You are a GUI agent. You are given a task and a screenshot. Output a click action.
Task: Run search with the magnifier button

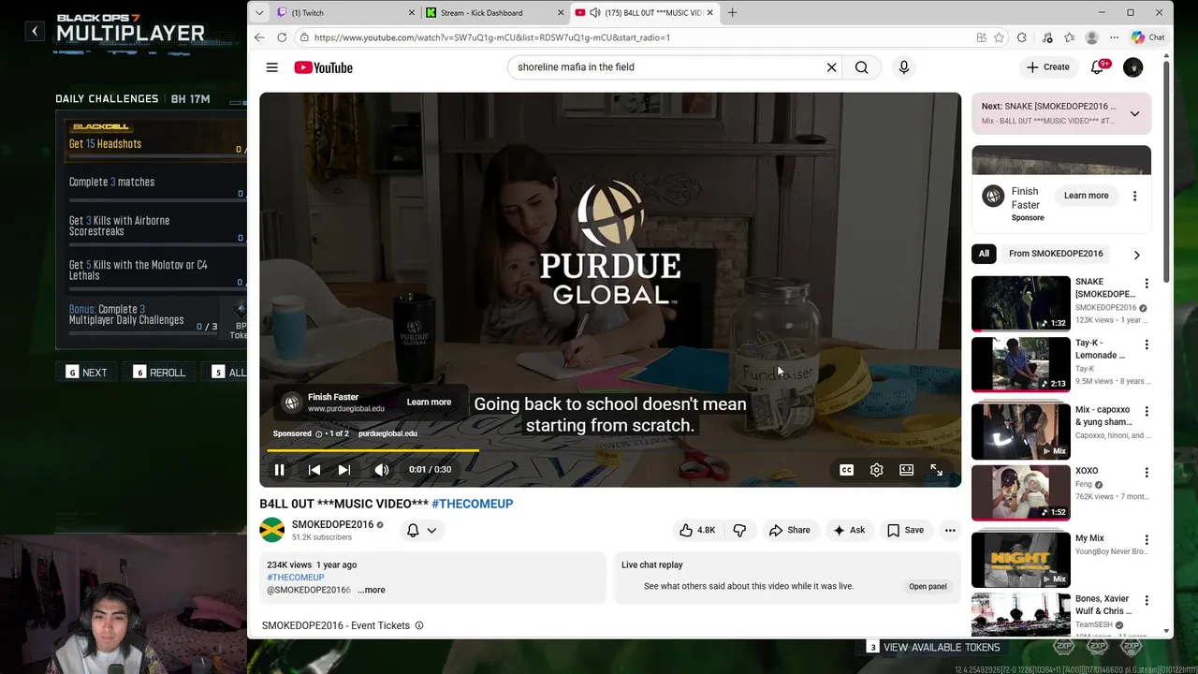pyautogui.click(x=861, y=67)
